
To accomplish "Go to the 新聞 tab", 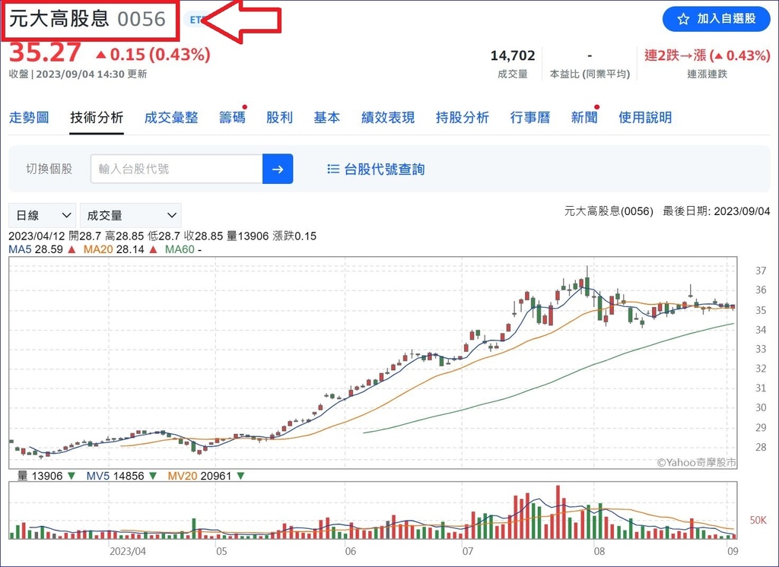I will [x=584, y=118].
